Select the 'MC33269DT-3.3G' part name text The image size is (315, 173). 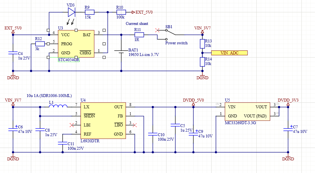click(x=240, y=123)
